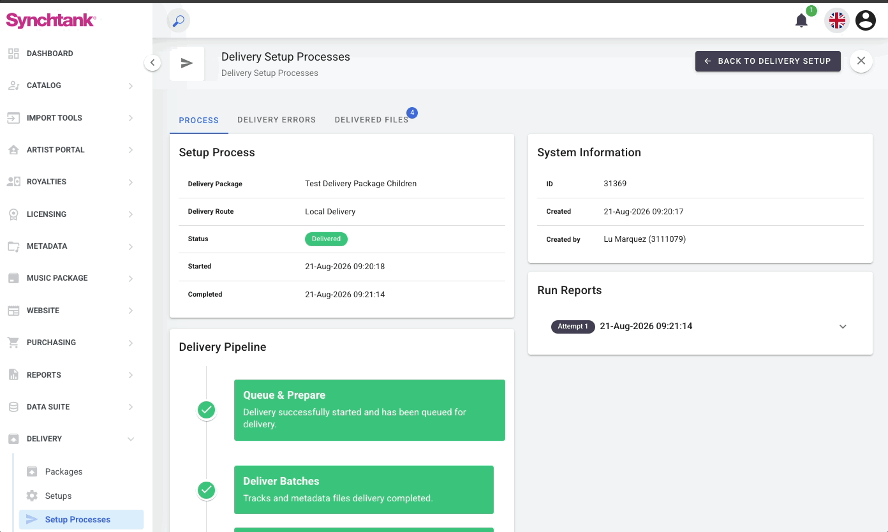
Task: Expand Attempt 1 run report chevron
Action: click(x=843, y=327)
